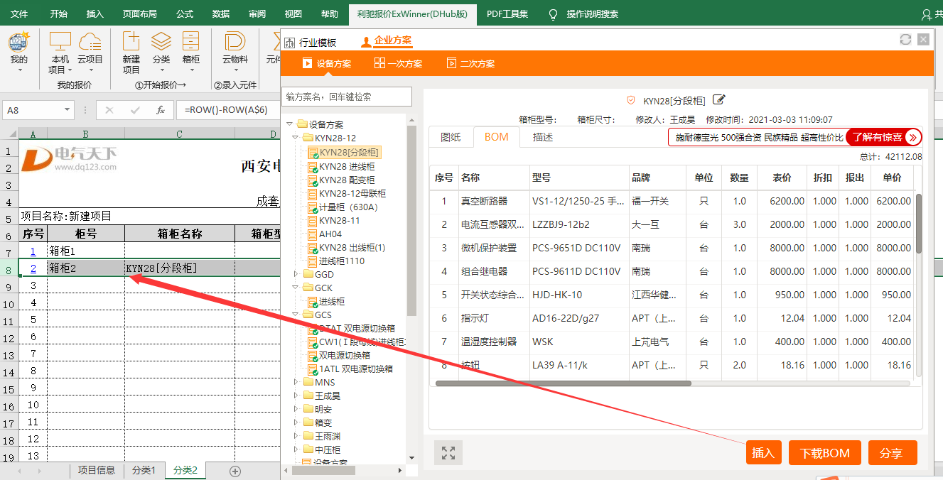
Task: Click row number link 1 in 序号 column
Action: [x=33, y=251]
